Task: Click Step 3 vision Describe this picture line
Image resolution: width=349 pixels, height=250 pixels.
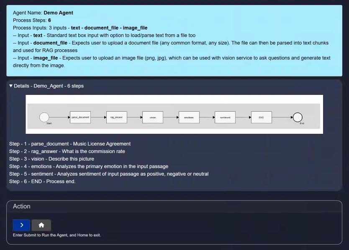Action: click(x=51, y=159)
